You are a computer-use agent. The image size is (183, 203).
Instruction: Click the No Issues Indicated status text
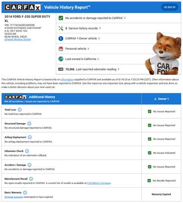point(164,153)
